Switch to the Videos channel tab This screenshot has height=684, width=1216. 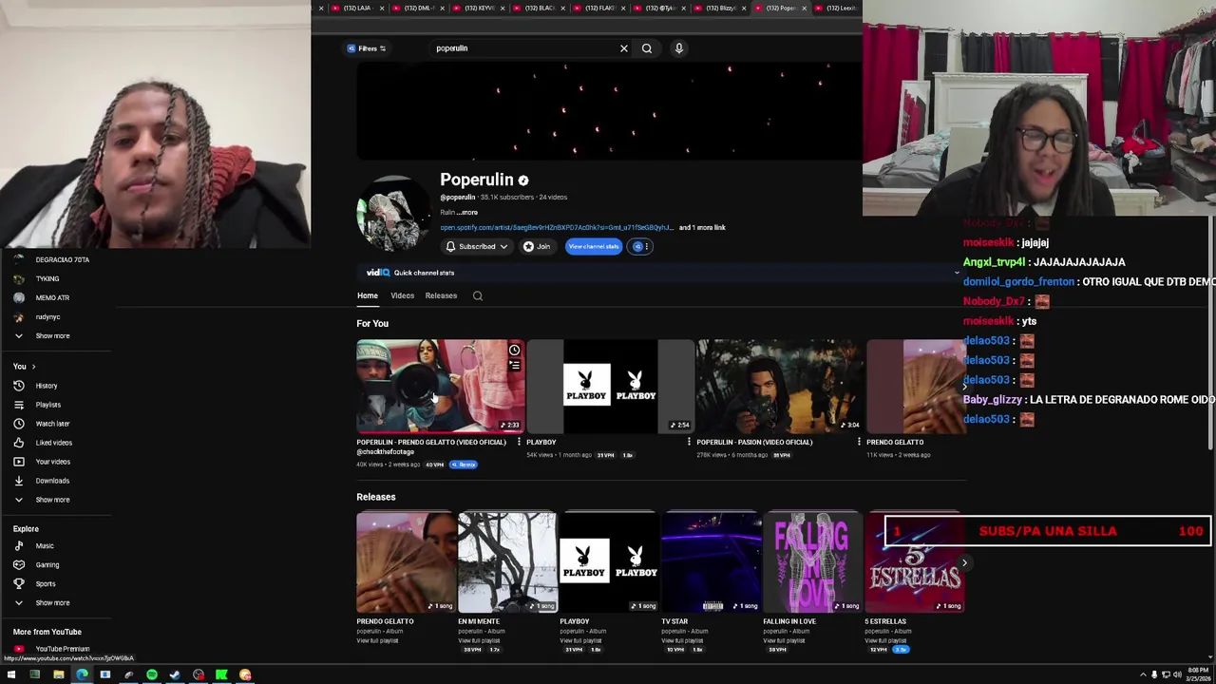(x=402, y=295)
